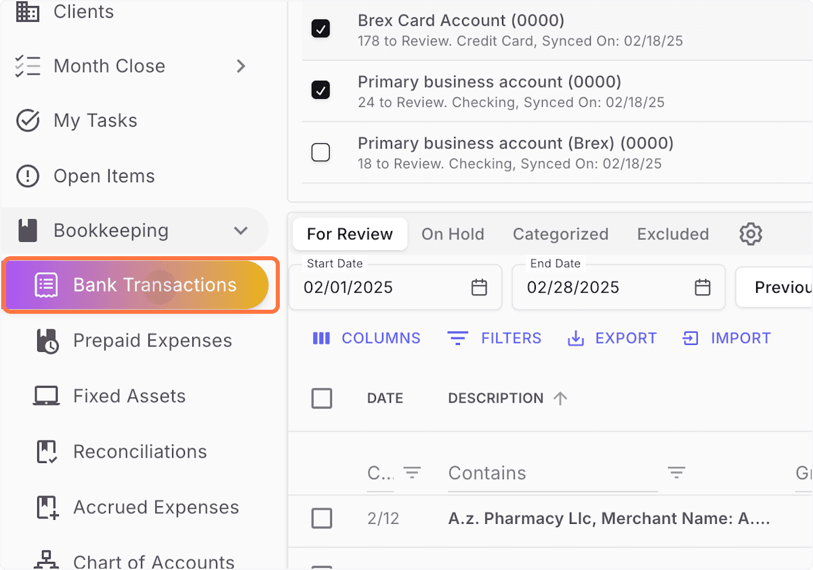Uncheck the Brex Card Account
813x570 pixels.
pos(320,28)
